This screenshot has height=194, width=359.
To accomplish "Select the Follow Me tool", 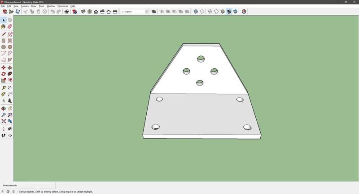I will pos(10,74).
